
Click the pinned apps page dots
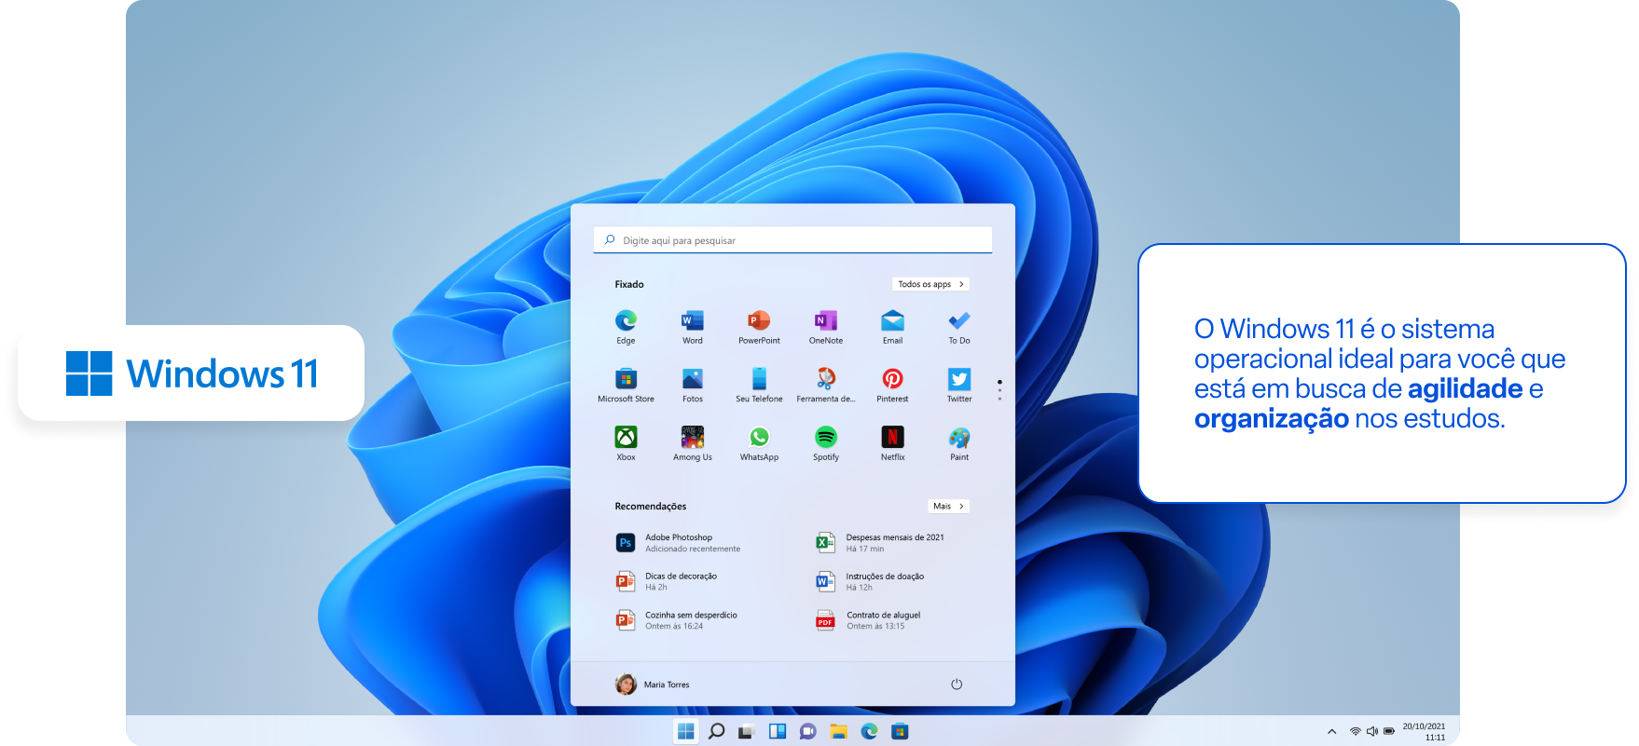pos(999,390)
